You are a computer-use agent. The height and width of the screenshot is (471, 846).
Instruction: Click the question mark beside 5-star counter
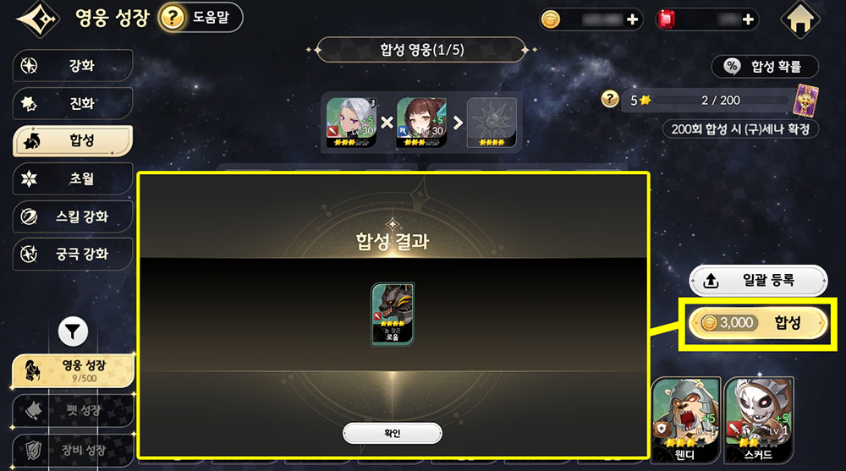pos(610,99)
